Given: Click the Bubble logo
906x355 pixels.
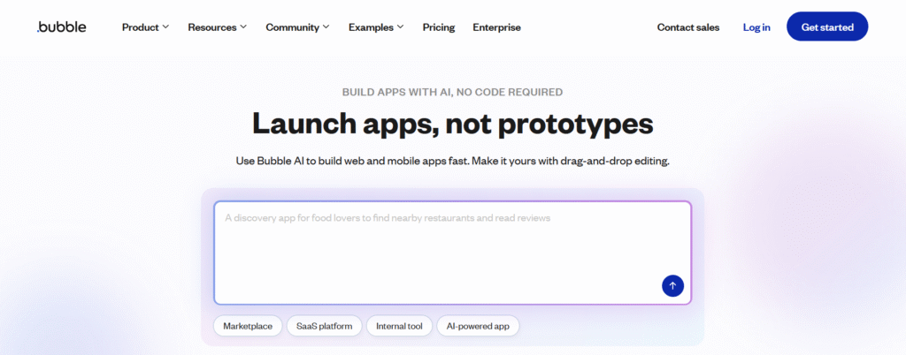Looking at the screenshot, I should click(x=62, y=27).
